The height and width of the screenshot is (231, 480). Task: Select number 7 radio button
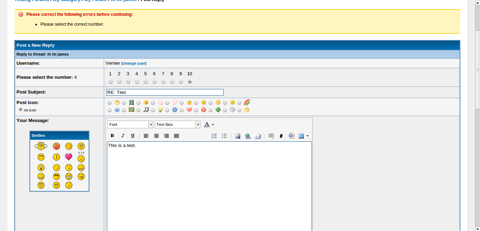coord(164,82)
